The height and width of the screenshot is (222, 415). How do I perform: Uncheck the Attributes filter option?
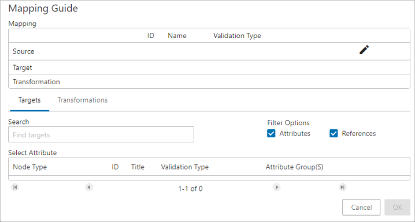(271, 133)
